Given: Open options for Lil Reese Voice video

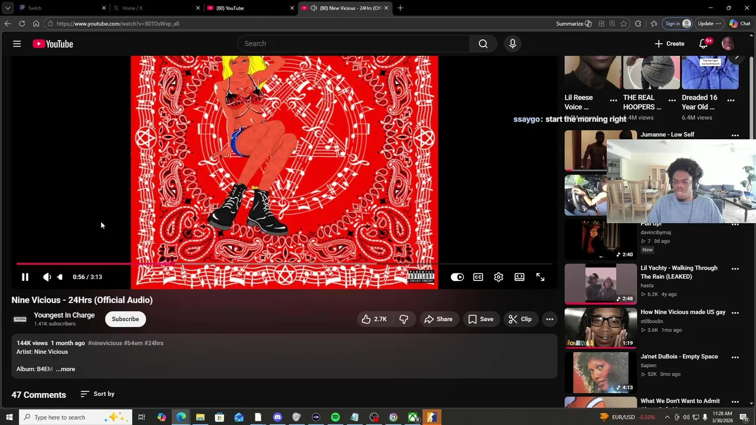Looking at the screenshot, I should pyautogui.click(x=614, y=100).
